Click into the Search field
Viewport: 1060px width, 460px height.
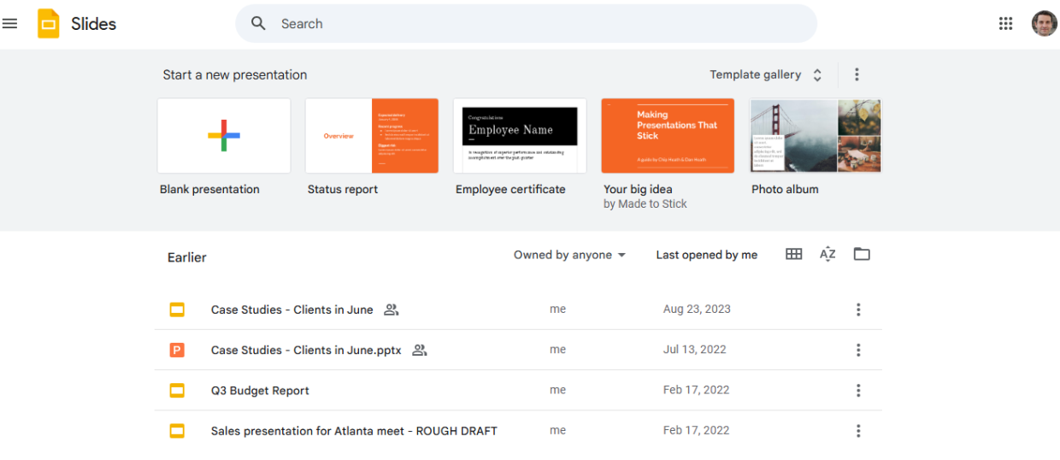[x=526, y=24]
